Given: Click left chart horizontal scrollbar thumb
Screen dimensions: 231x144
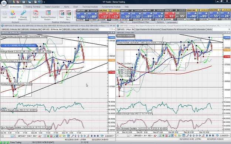Looking at the screenshot, I should coord(12,136).
